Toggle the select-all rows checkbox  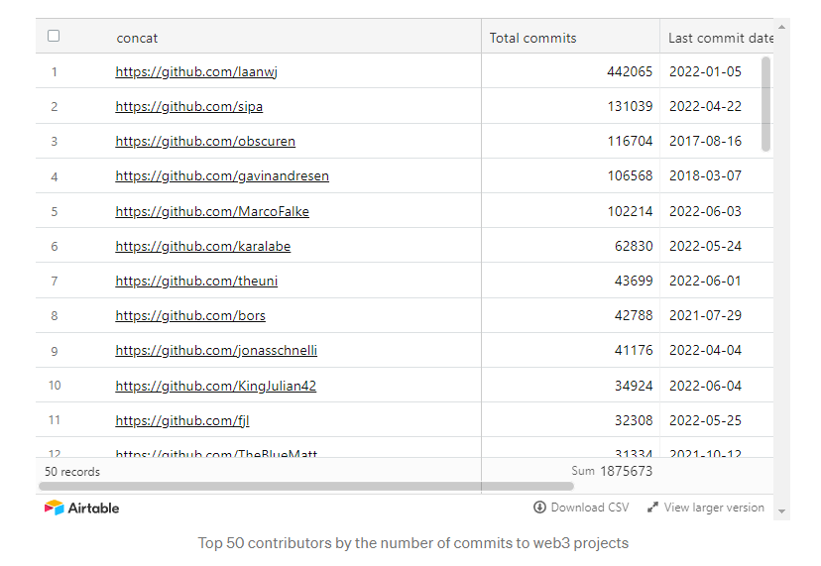pos(54,36)
